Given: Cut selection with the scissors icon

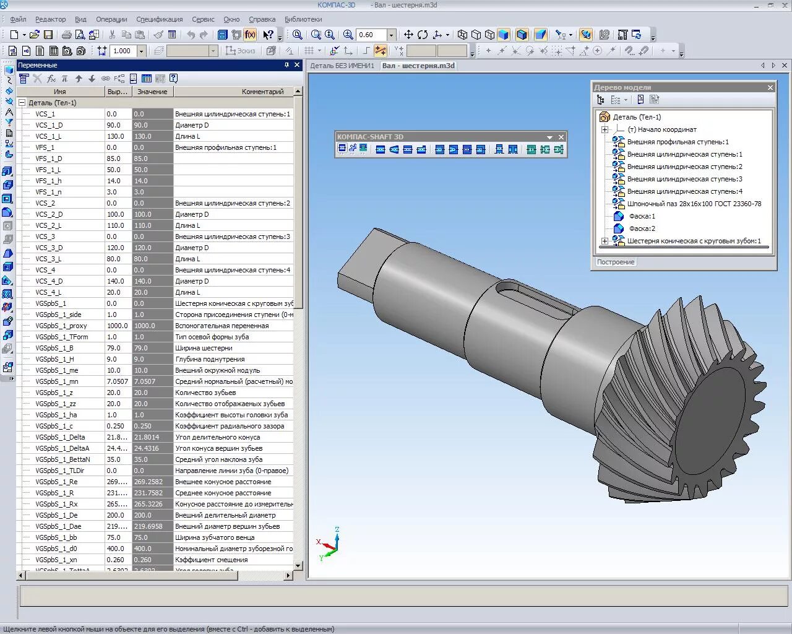Looking at the screenshot, I should pyautogui.click(x=112, y=35).
